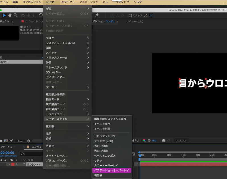
Task: Select the Zoom magnifier tool
Action: 15,15
